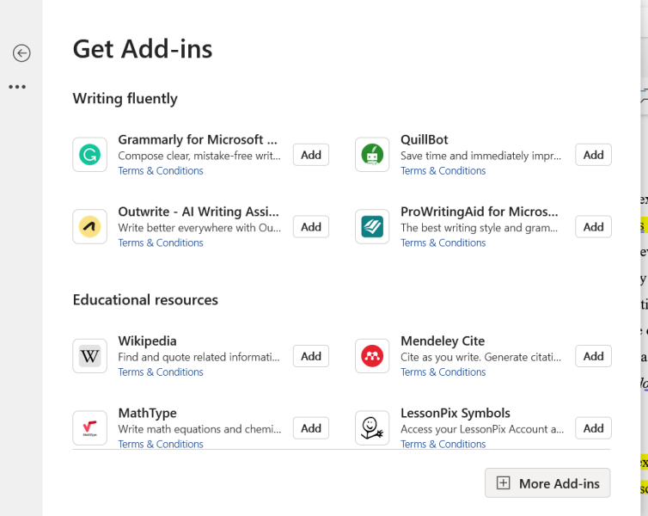Click the back arrow icon
This screenshot has height=516, width=648.
[21, 53]
